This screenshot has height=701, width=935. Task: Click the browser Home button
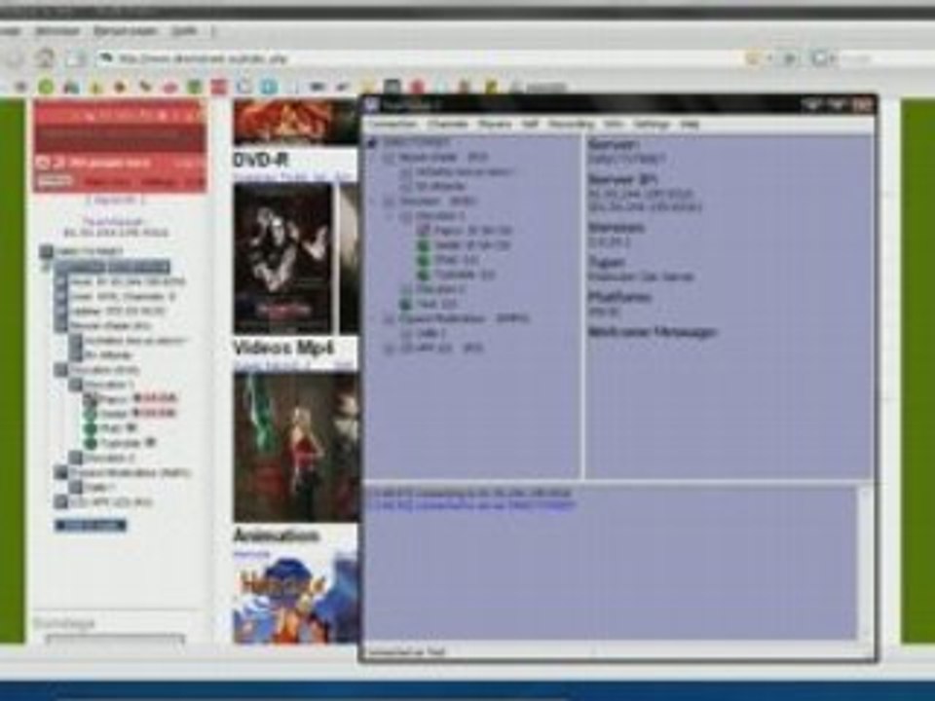coord(46,57)
